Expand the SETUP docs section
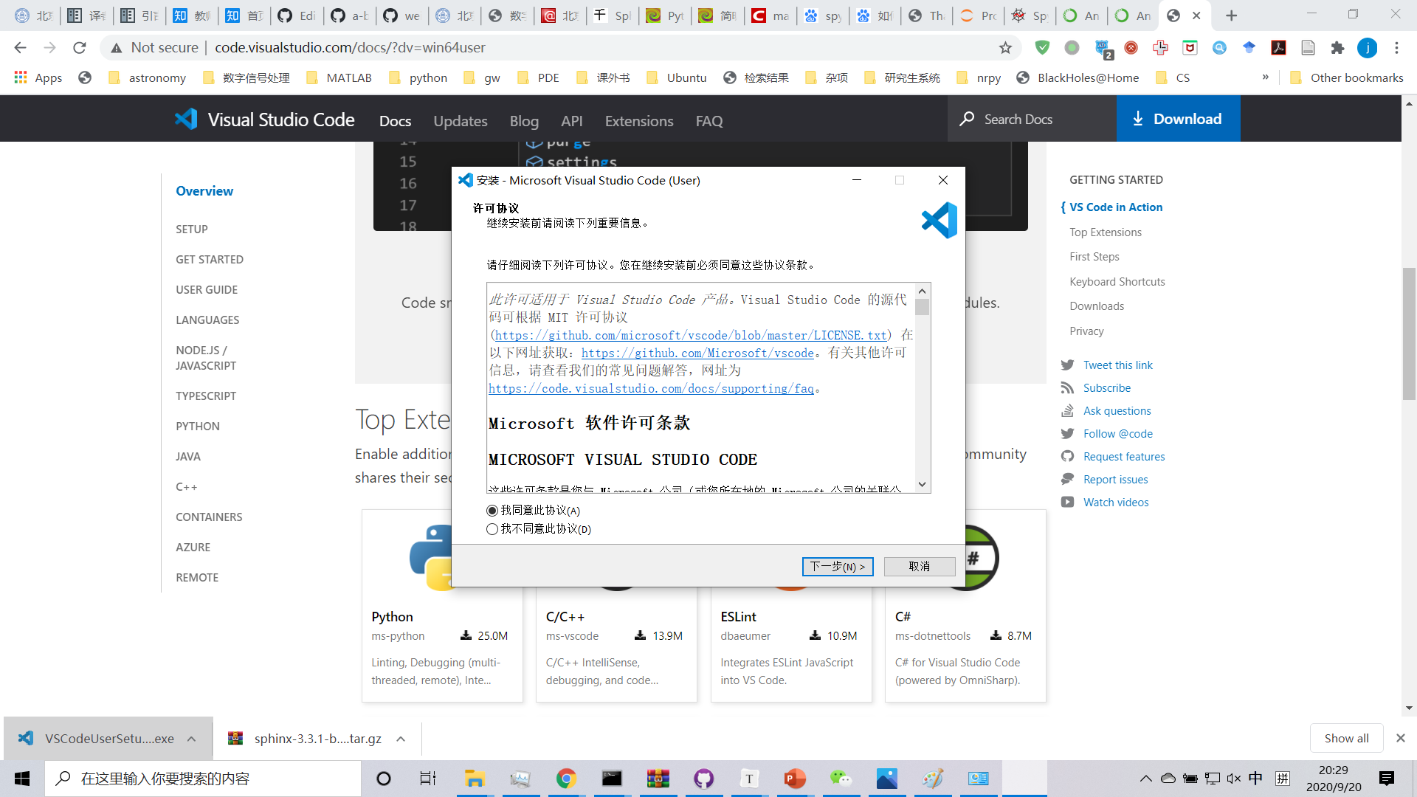The height and width of the screenshot is (797, 1417). pyautogui.click(x=192, y=230)
